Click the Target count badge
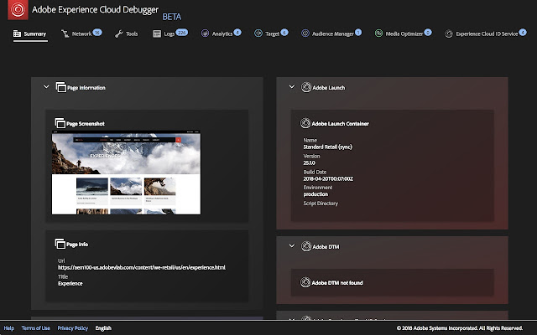The width and height of the screenshot is (537, 335). tap(284, 33)
